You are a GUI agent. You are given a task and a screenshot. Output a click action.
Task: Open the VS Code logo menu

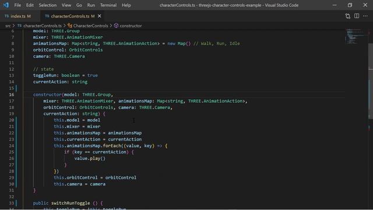pos(6,5)
